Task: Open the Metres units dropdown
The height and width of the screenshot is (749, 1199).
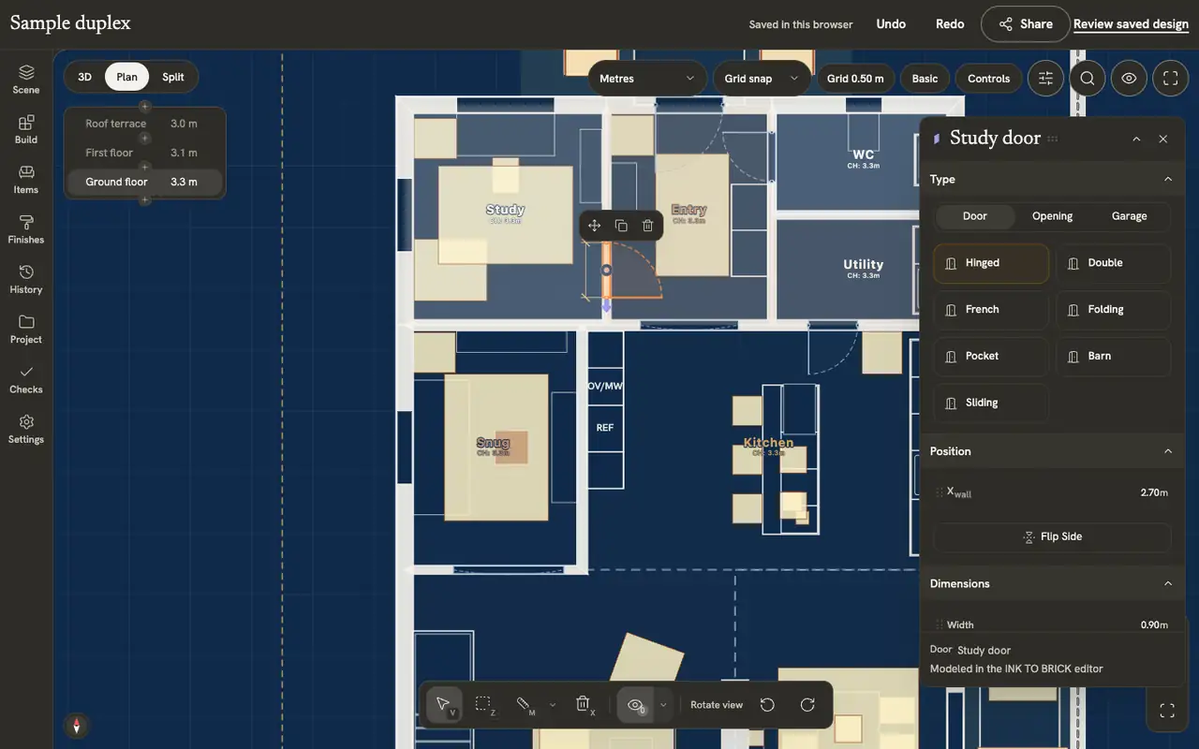Action: 647,79
